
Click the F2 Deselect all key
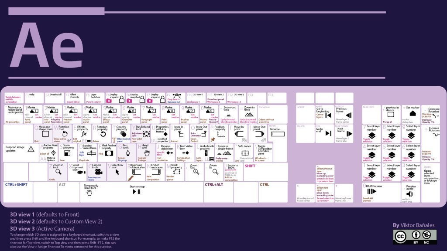(55, 98)
